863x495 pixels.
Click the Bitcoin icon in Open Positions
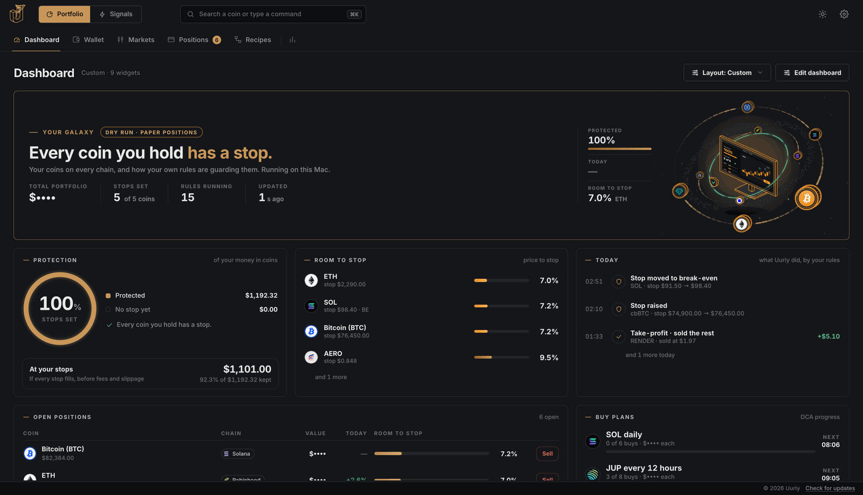30,453
